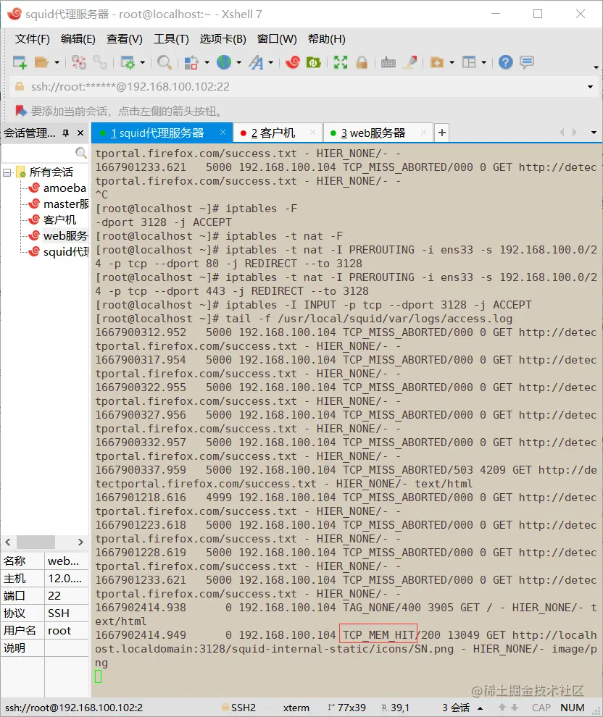Click the padlock Lock Screen icon
603x717 pixels.
click(x=362, y=62)
